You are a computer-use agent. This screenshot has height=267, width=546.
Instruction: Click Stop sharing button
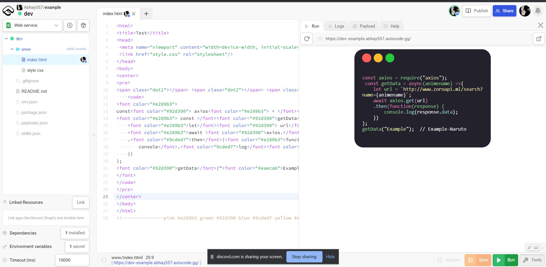[304, 257]
